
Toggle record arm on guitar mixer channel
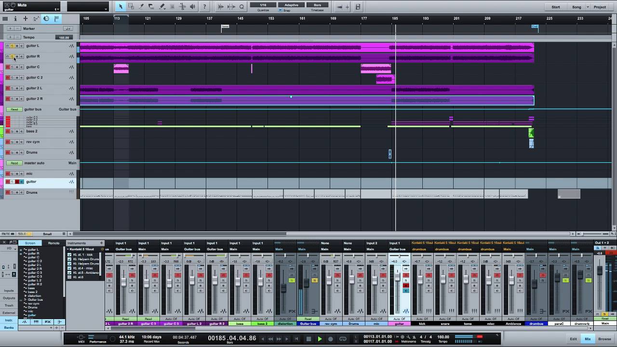pyautogui.click(x=406, y=286)
